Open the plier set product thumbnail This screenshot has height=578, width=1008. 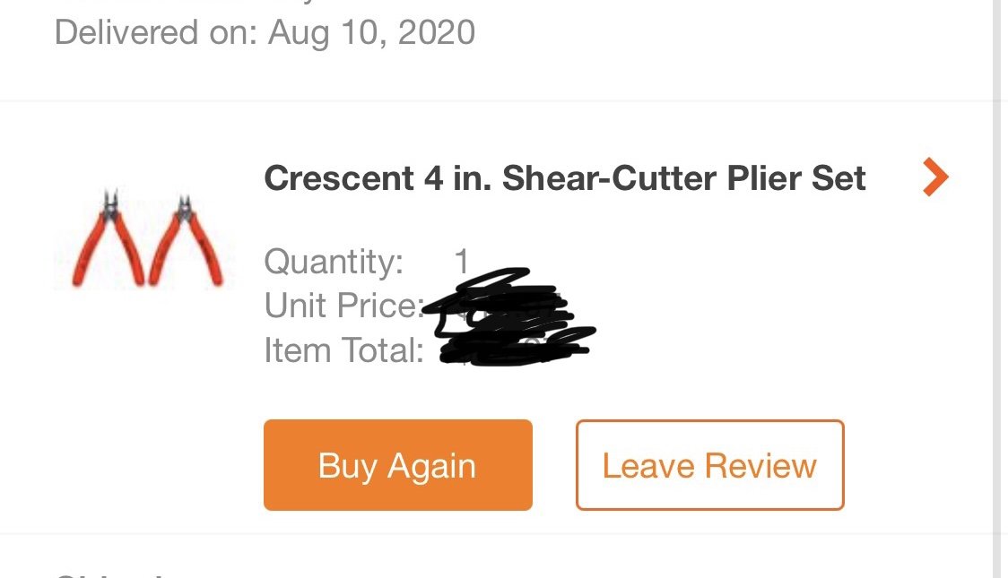click(x=146, y=237)
